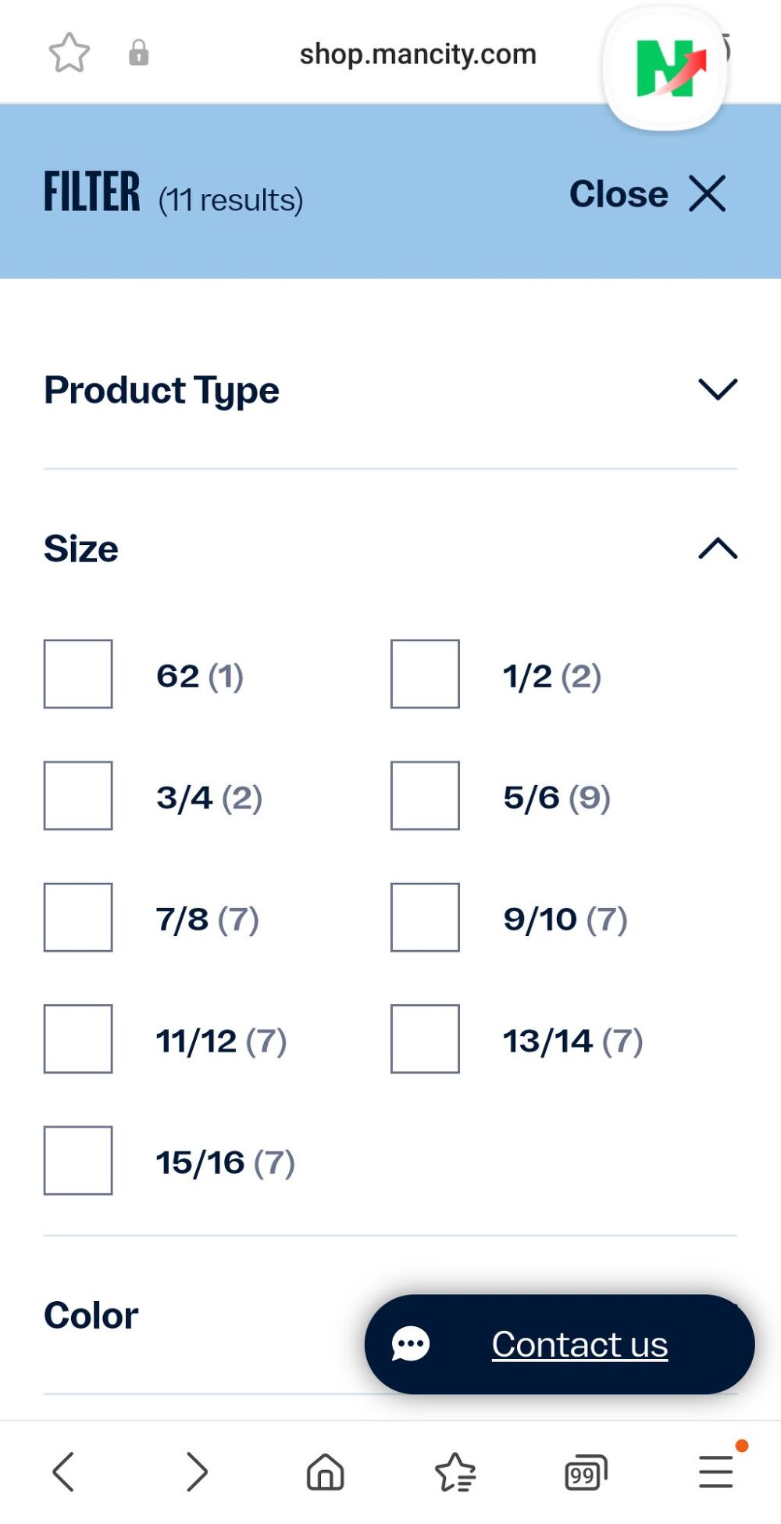Open the browser home page icon
The height and width of the screenshot is (1524, 781).
point(325,1472)
